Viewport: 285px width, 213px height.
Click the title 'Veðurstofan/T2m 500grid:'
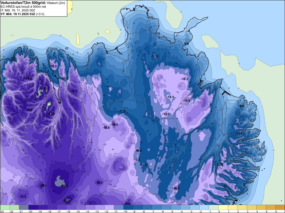tap(23, 3)
